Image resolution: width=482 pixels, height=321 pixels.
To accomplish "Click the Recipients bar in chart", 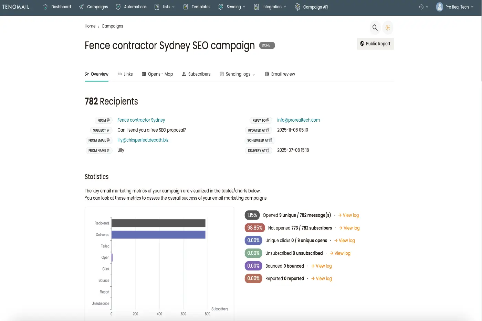I will click(x=158, y=223).
